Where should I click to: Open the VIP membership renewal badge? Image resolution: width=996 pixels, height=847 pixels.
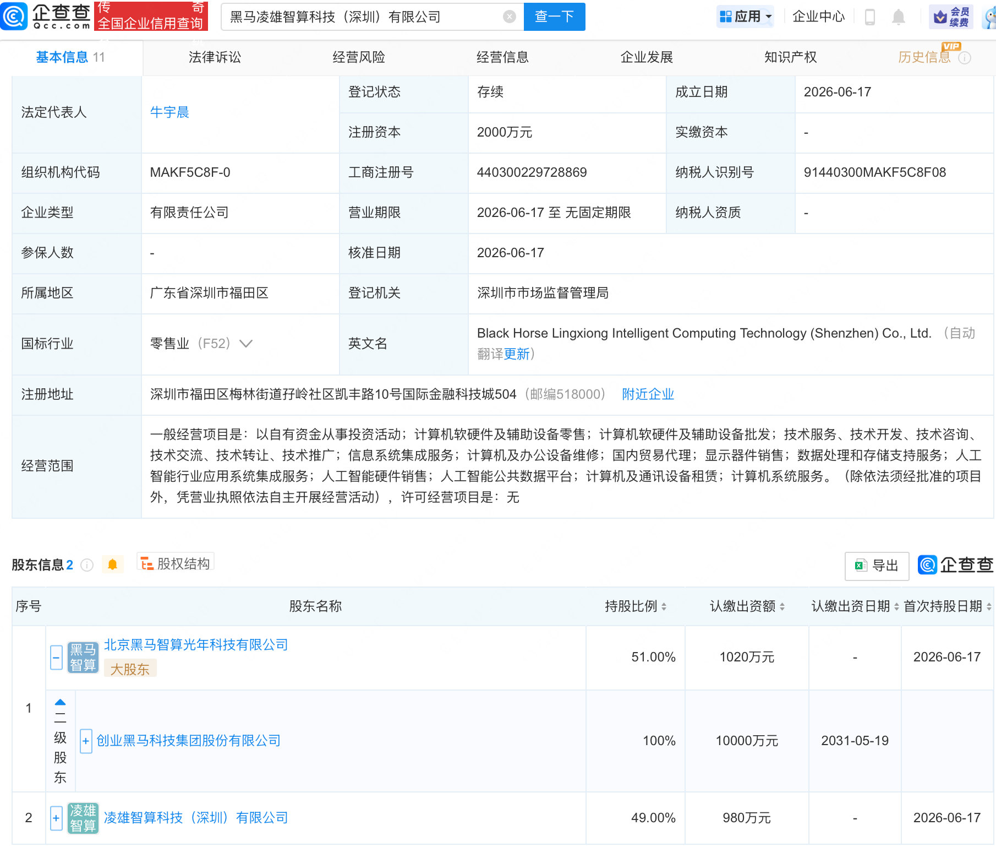[x=951, y=17]
